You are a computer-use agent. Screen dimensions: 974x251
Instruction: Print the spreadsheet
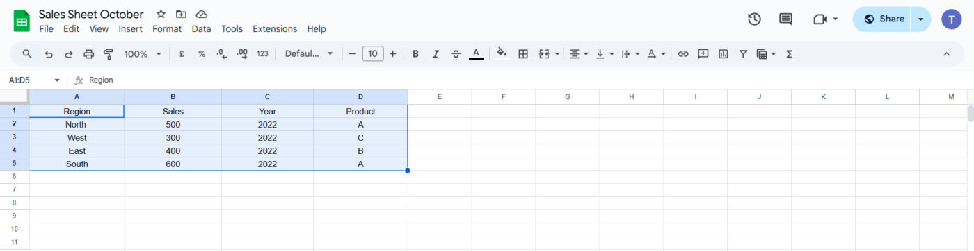pyautogui.click(x=88, y=53)
